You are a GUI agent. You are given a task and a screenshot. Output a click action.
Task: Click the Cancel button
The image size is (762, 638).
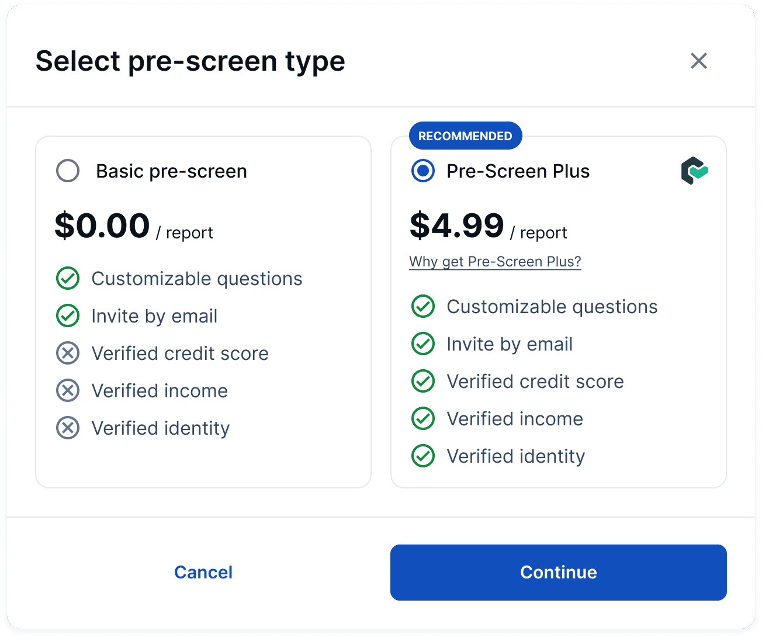[203, 572]
